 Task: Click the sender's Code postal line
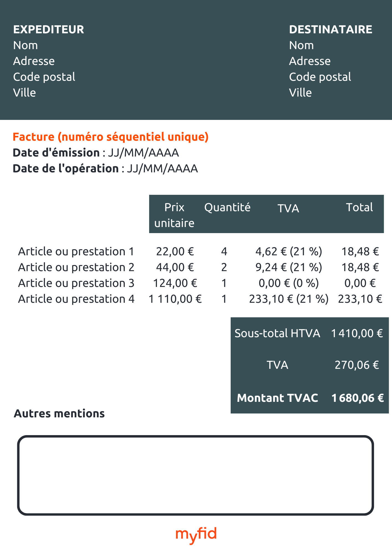[44, 77]
